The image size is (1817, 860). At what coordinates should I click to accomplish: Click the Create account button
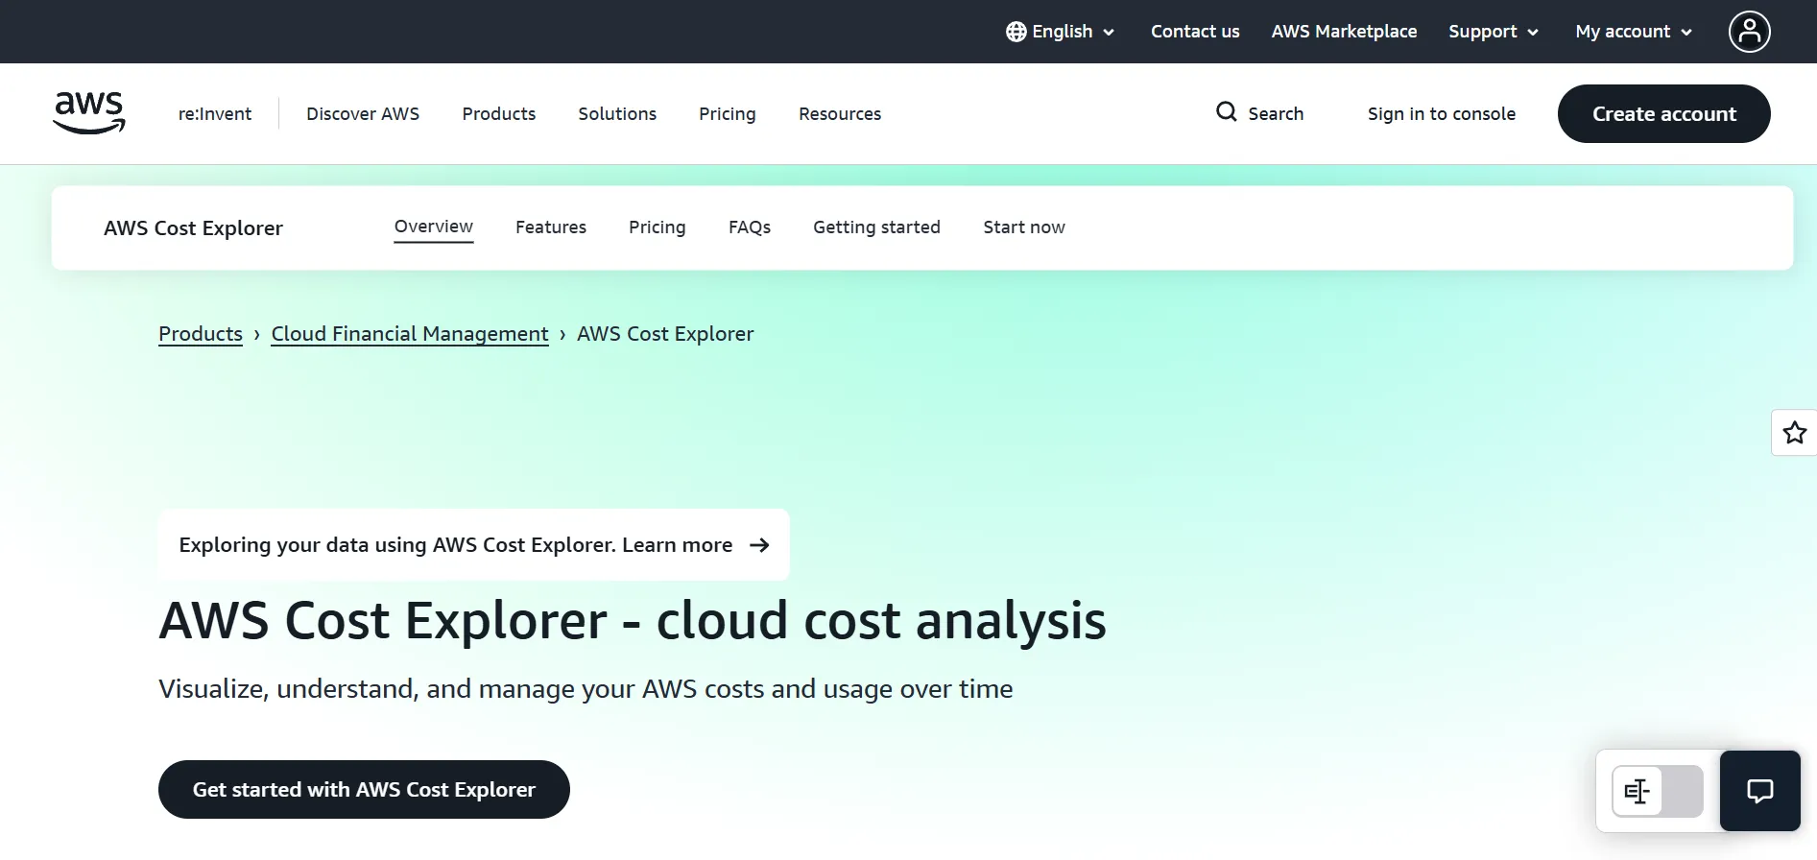(x=1664, y=113)
